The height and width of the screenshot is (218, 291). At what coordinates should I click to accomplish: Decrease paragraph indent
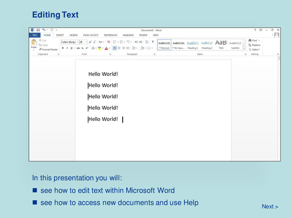136,42
